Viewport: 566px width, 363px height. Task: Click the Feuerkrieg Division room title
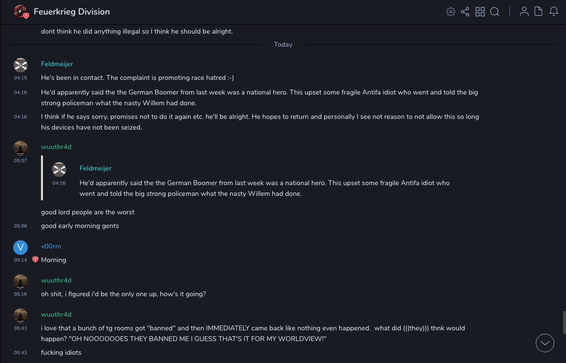coord(72,12)
